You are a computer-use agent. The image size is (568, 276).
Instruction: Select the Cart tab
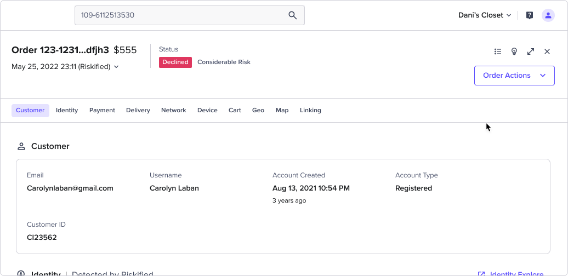pos(235,110)
